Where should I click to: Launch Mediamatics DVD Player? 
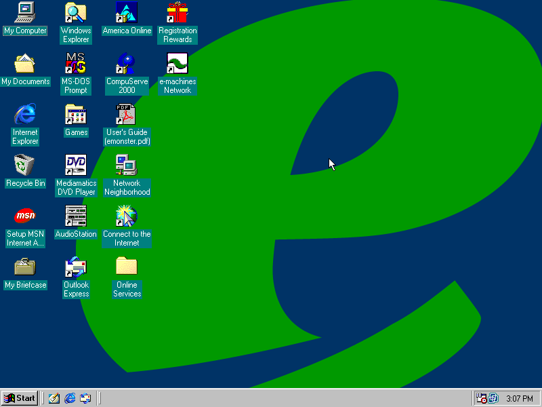[x=76, y=165]
